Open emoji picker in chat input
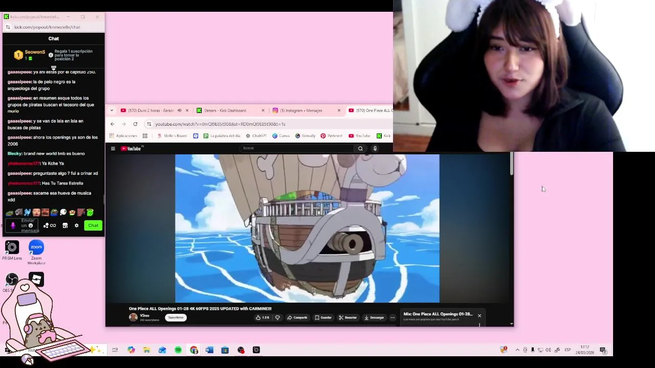Viewport: 655px width, 368px height. [31, 225]
